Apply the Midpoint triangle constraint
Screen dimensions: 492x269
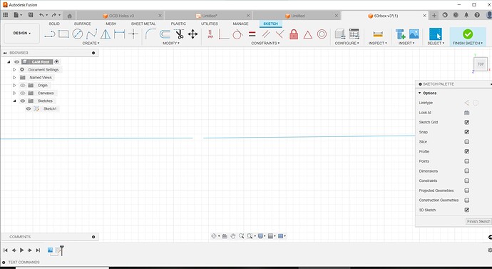click(x=308, y=34)
